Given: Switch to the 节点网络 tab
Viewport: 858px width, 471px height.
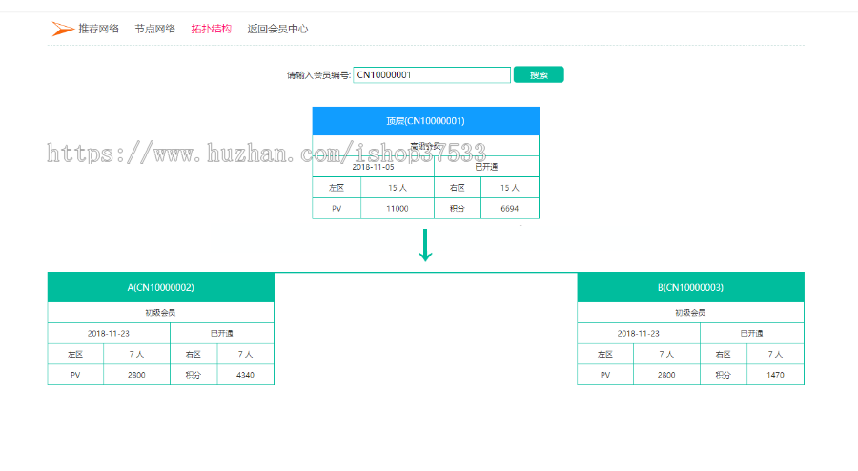Looking at the screenshot, I should pos(154,29).
